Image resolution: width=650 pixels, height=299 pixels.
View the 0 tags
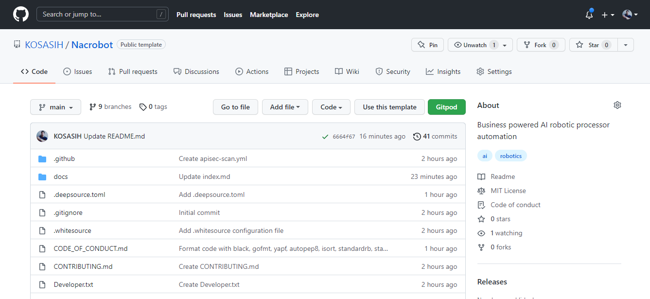coord(153,106)
